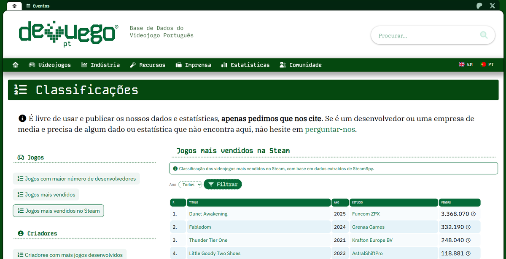Click the TÍTULO column header
Viewport: 506px width, 259px height.
[x=258, y=203]
